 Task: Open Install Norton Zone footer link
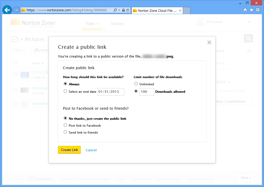coord(200,179)
